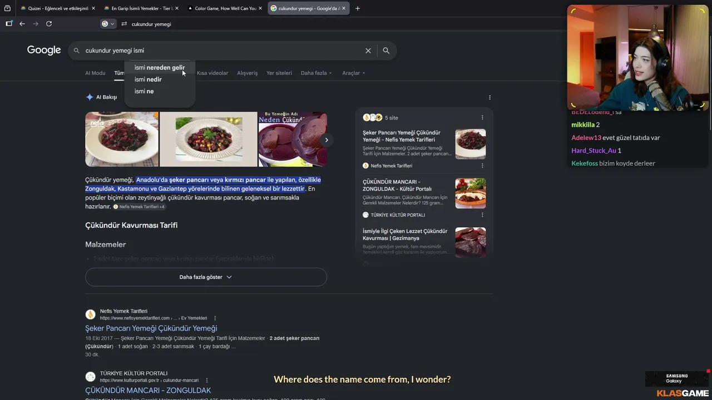Click the forward navigation arrow
This screenshot has width=712, height=400.
tap(36, 24)
